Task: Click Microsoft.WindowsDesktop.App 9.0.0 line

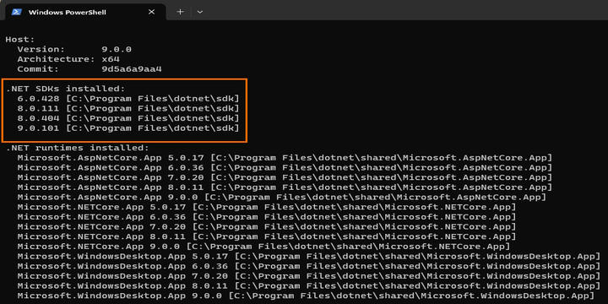Action: click(306, 296)
